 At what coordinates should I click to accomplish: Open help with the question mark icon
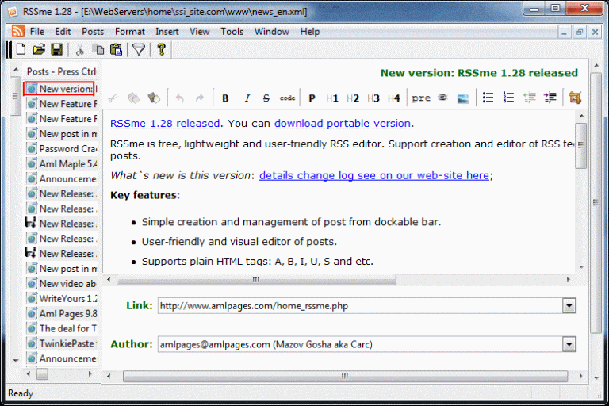click(x=161, y=49)
